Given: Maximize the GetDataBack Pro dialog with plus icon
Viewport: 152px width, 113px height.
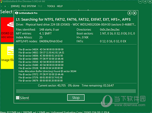Looking at the screenshot, I should [x=130, y=13].
